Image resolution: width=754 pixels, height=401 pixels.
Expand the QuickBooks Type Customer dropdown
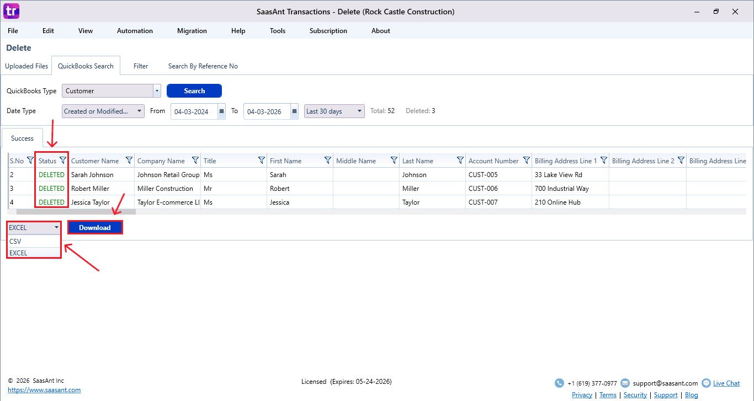tap(157, 91)
